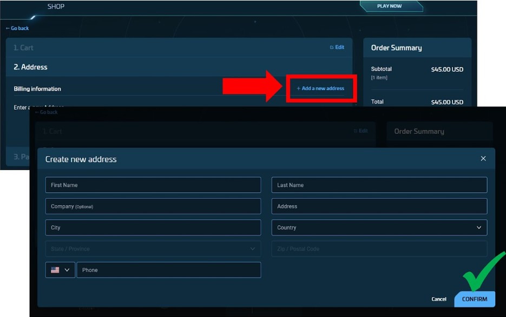Select the US flag icon in phone field
The width and height of the screenshot is (506, 317).
54,270
